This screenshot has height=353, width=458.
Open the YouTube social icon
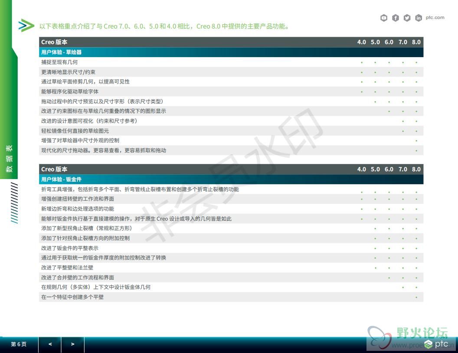pos(384,18)
